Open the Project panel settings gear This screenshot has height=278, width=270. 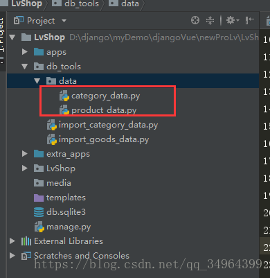coord(233,20)
